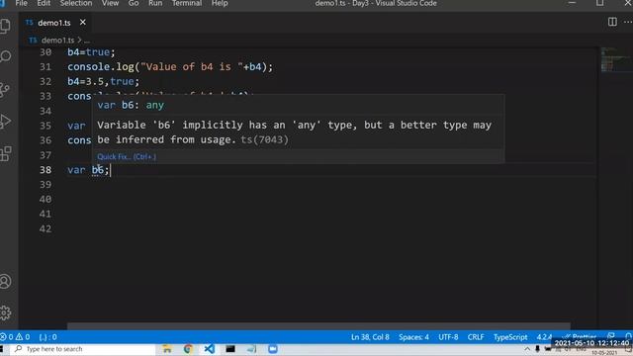Click b4=true on line 30
The height and width of the screenshot is (356, 633).
[x=91, y=52]
